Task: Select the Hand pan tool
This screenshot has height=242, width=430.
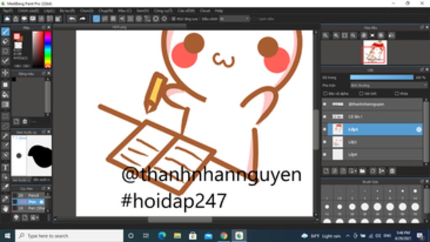Action: click(5, 209)
